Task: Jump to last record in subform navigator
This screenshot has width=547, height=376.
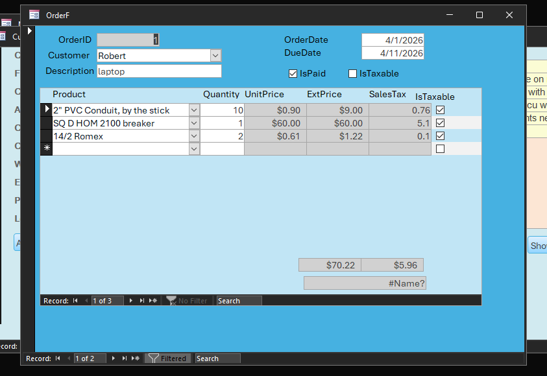Action: [142, 301]
